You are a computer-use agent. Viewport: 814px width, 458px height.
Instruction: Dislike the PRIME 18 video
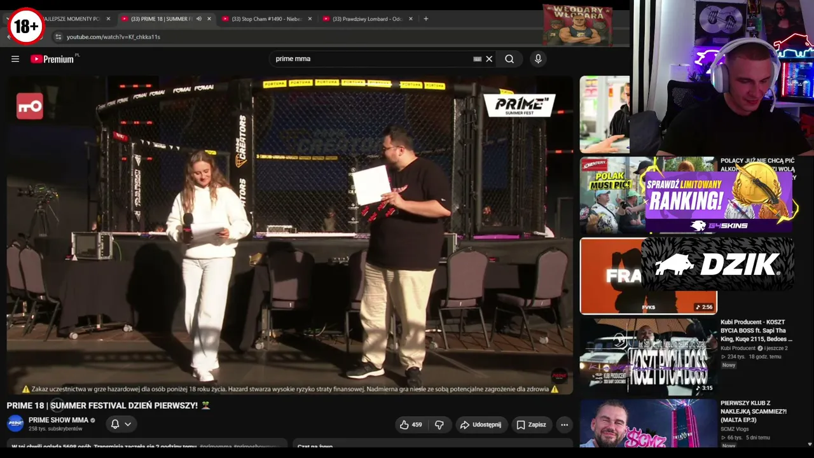pyautogui.click(x=439, y=424)
